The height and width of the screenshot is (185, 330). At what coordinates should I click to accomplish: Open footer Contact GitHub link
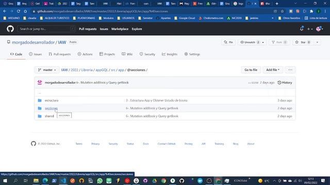(x=167, y=144)
